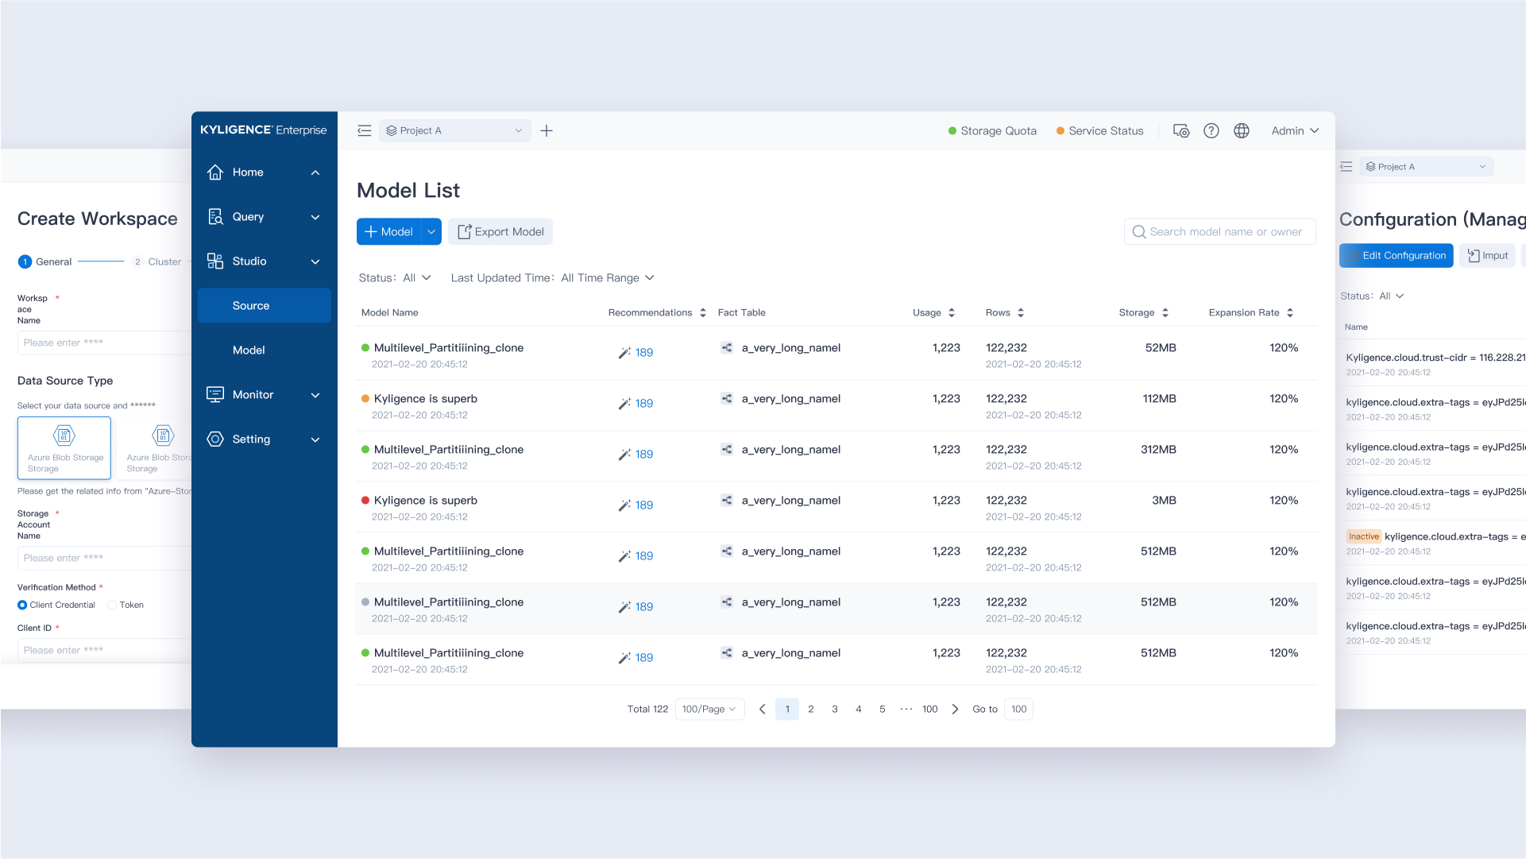Open the help question mark icon
Image resolution: width=1526 pixels, height=859 pixels.
pos(1211,131)
